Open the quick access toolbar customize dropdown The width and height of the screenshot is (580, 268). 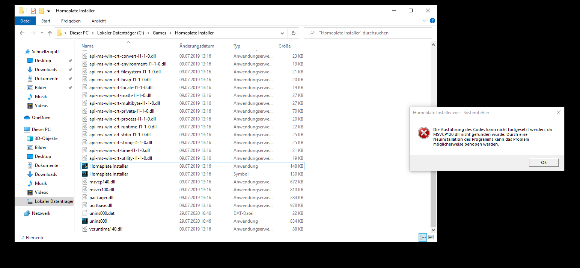point(48,11)
